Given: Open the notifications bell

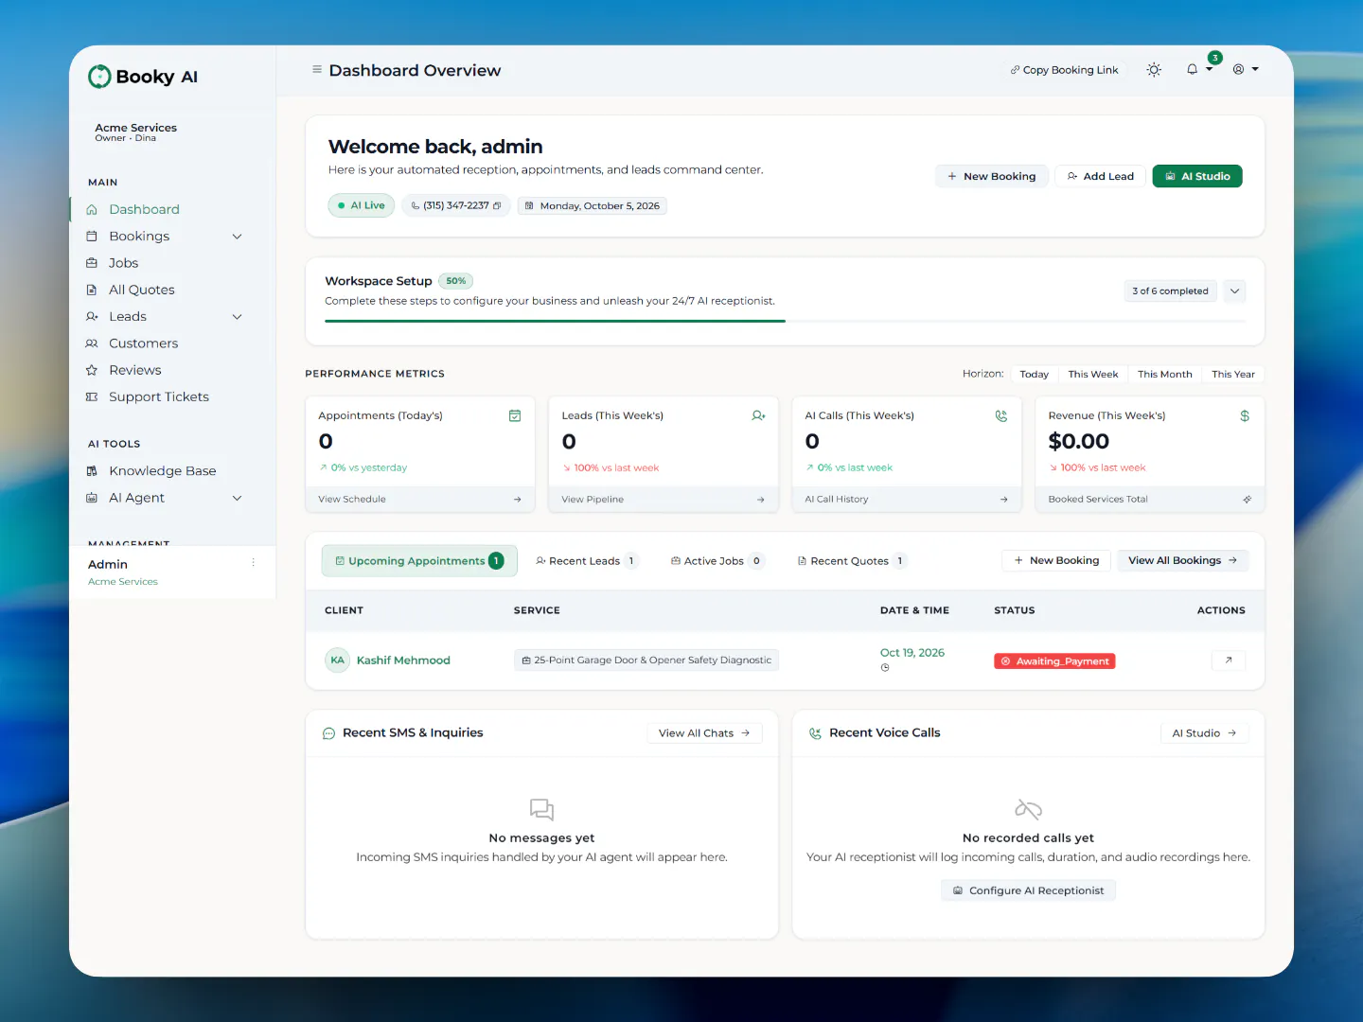Looking at the screenshot, I should click(1193, 69).
